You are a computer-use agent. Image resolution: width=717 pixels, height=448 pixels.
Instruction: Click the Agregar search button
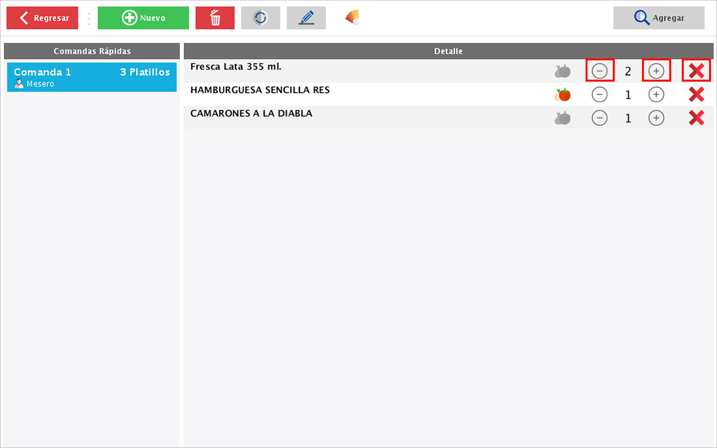pos(659,19)
